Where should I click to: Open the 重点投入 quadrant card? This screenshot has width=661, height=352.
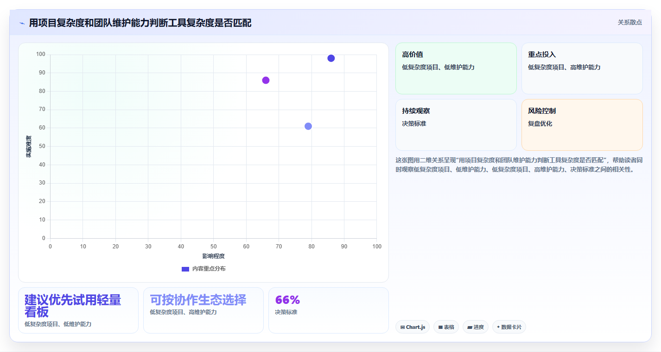[x=582, y=68]
